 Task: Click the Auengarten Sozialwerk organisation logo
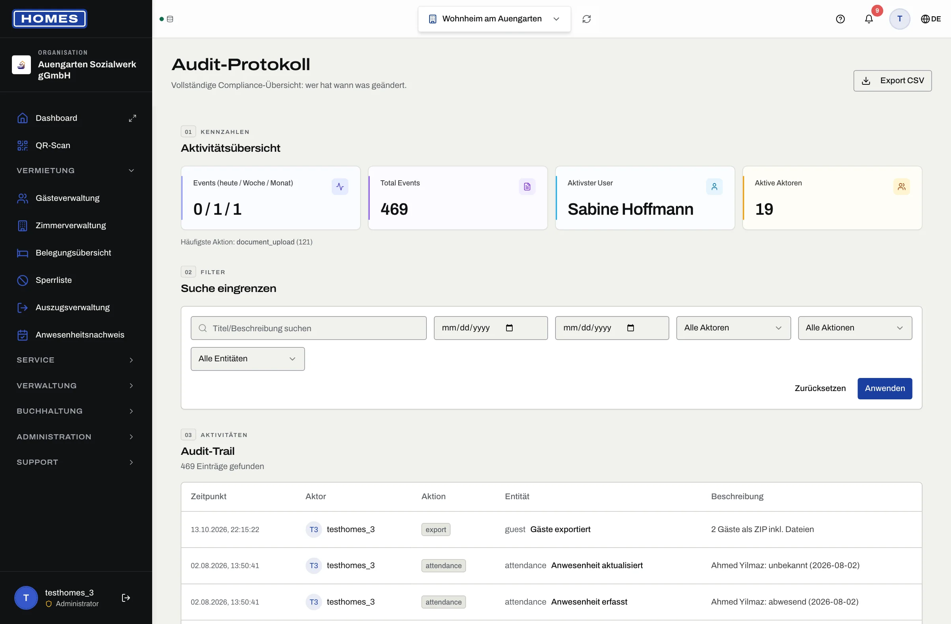(21, 64)
